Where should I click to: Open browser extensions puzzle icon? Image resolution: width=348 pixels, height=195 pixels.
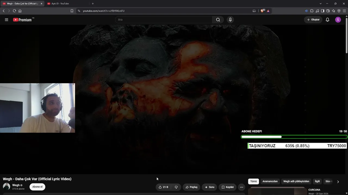point(312,11)
